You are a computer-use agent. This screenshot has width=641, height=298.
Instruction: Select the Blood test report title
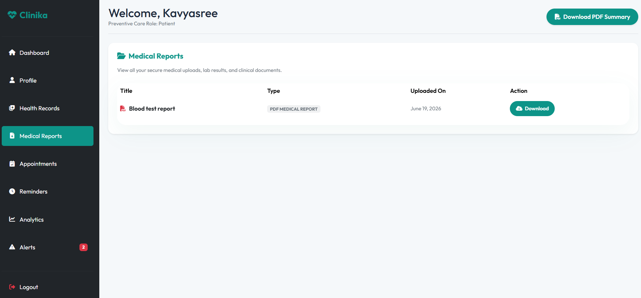click(x=152, y=109)
